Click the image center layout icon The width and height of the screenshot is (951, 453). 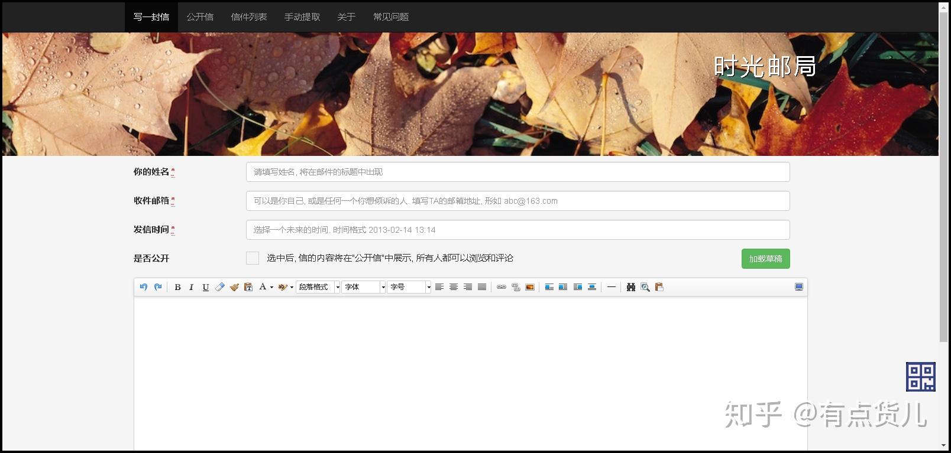pos(592,287)
